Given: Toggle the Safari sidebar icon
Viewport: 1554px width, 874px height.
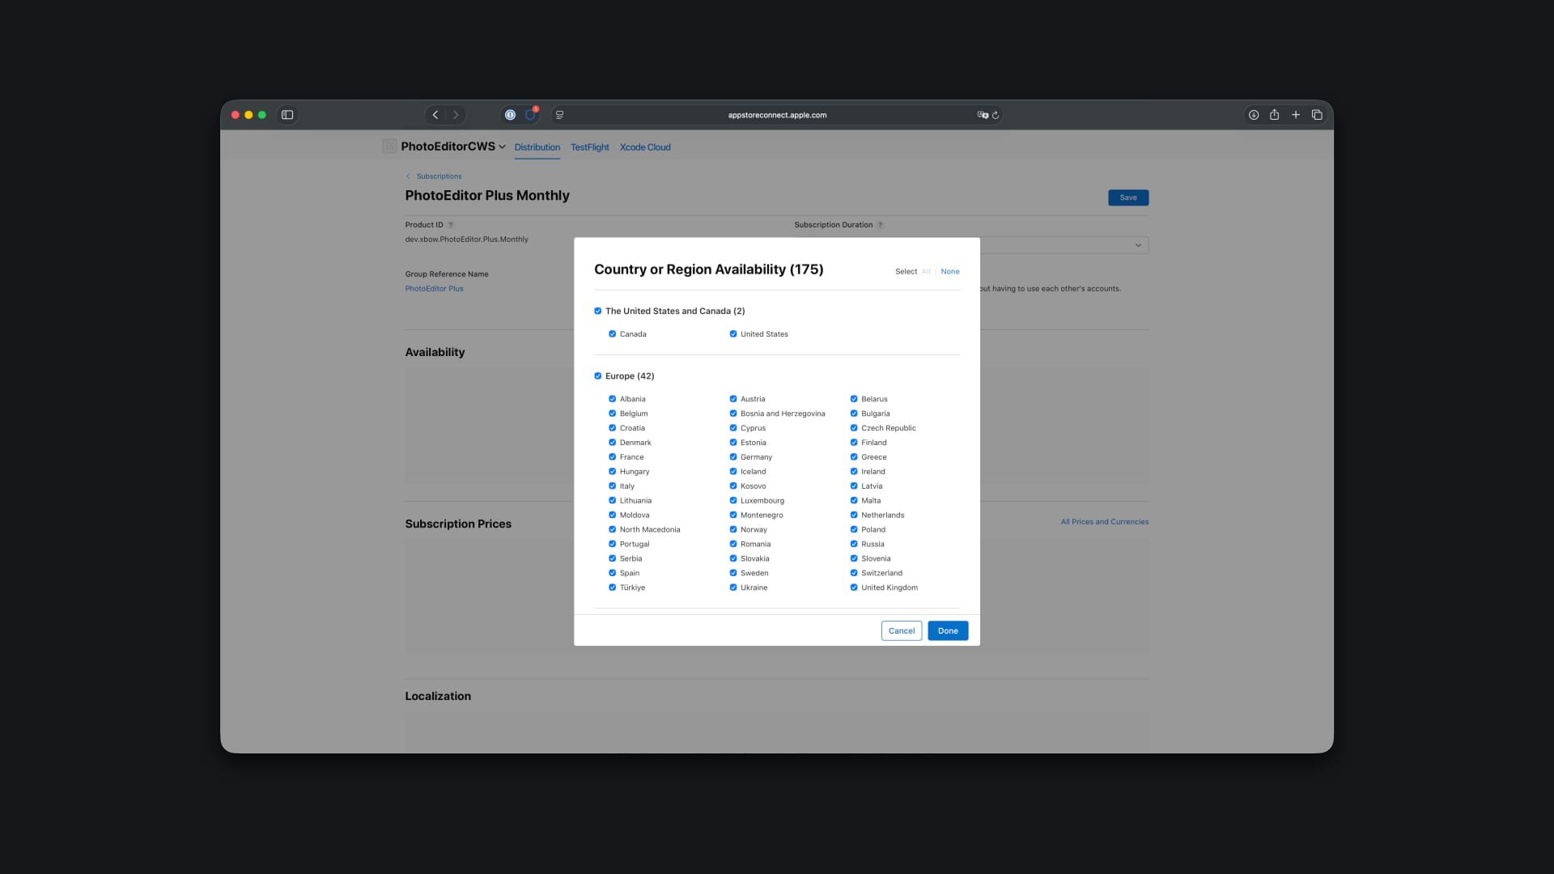Looking at the screenshot, I should pos(287,115).
